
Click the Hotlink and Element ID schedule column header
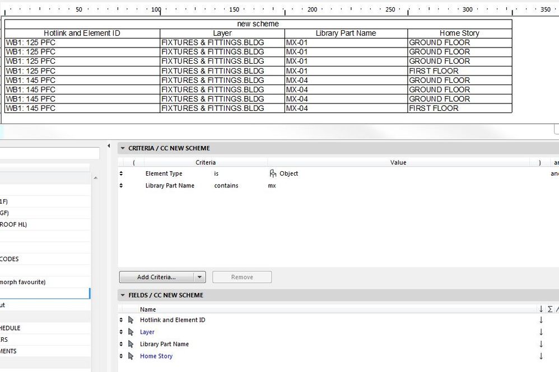[x=82, y=33]
